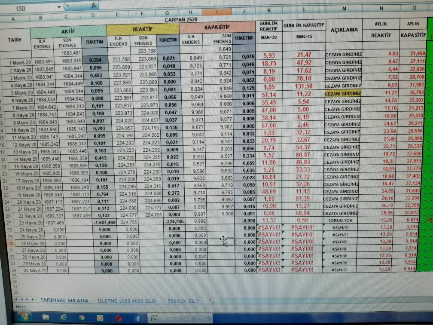The image size is (433, 325).
Task: Select the AÇIKLAMA header cell
Action: [x=344, y=30]
